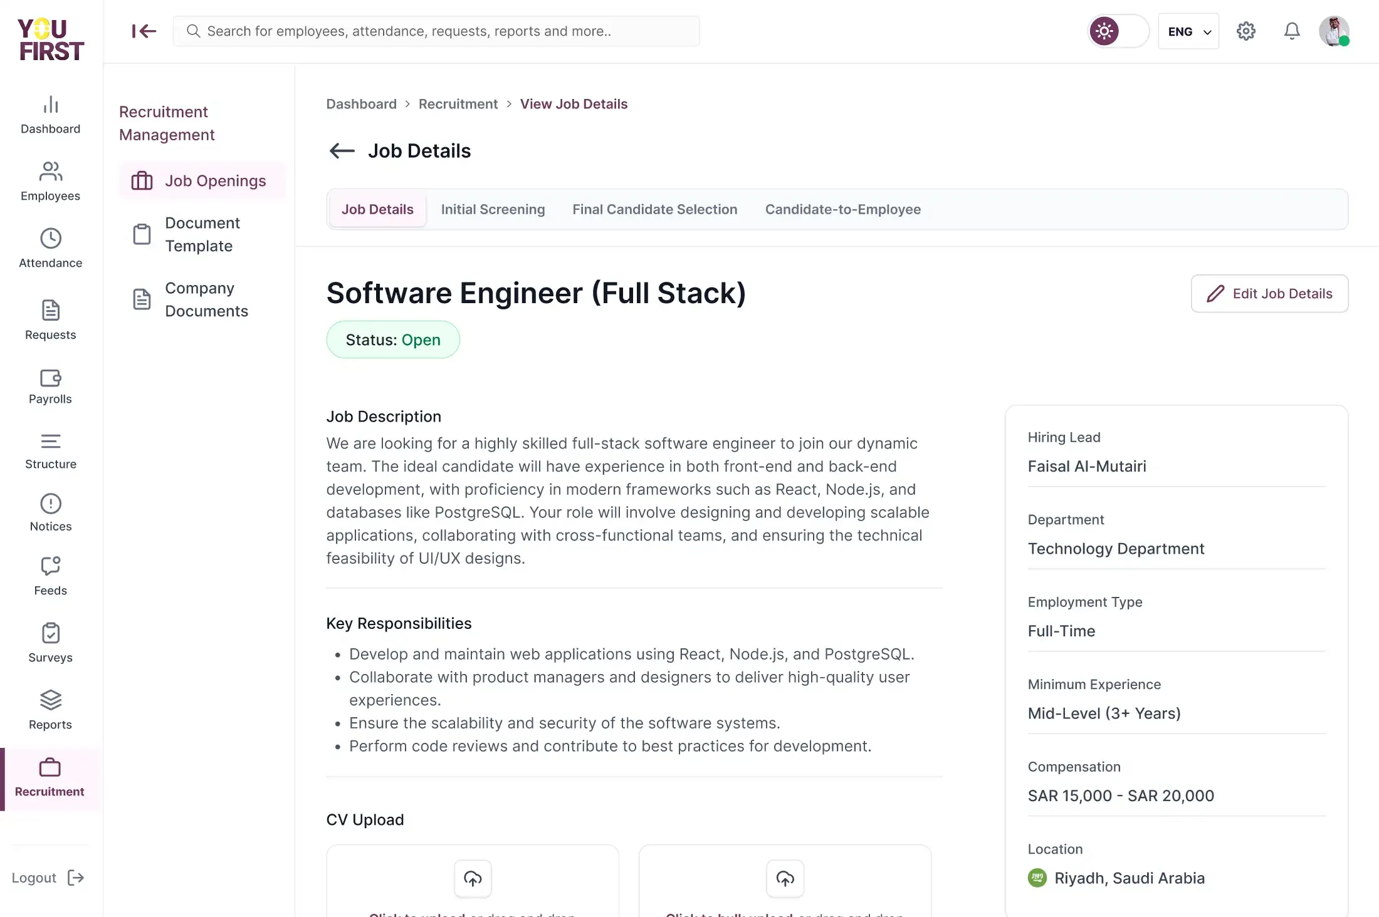Open the Employees people icon
The height and width of the screenshot is (917, 1379).
point(50,171)
